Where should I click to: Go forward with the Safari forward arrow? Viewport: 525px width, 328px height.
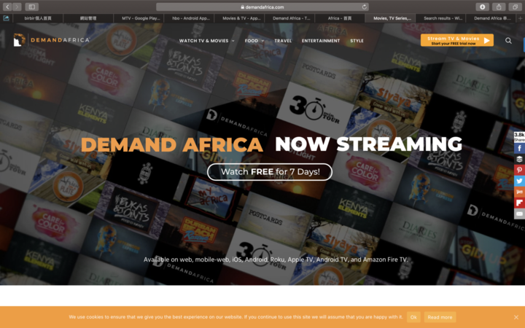pyautogui.click(x=17, y=7)
